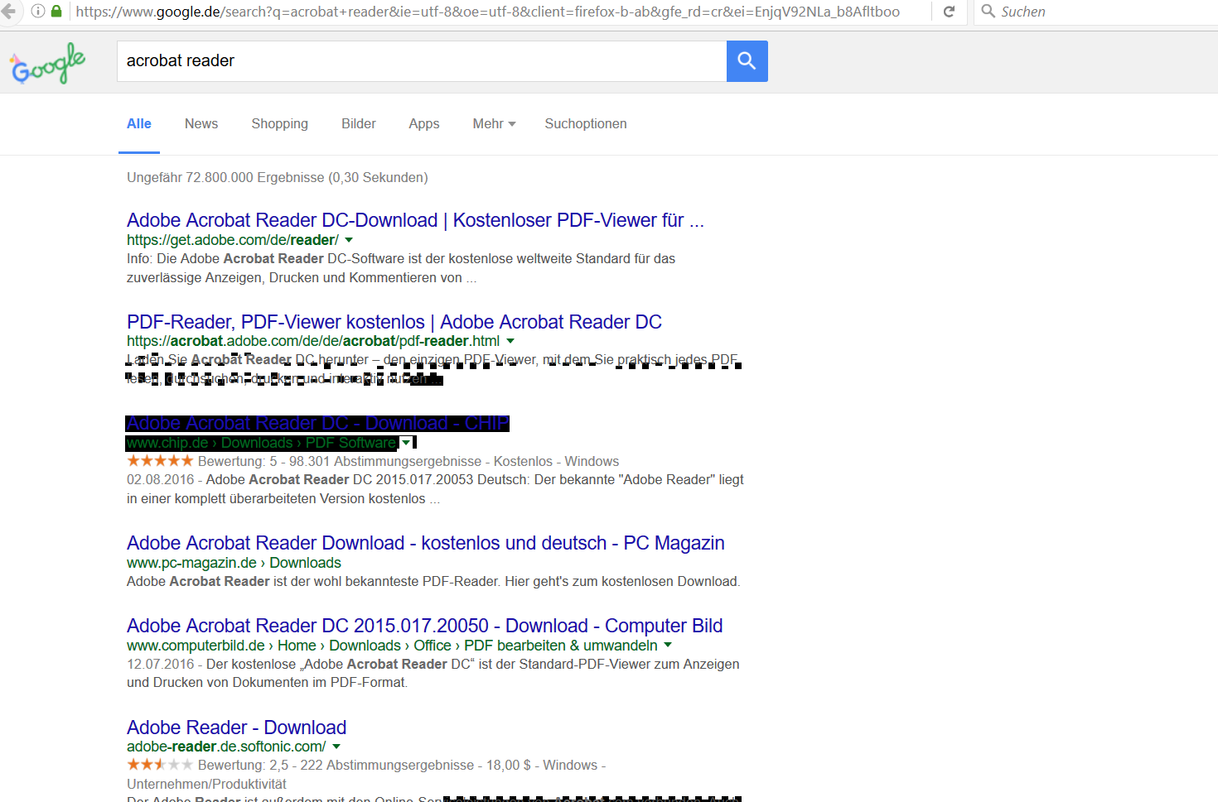Click the https://get.adobe.com/de/reader/ URL text
The height and width of the screenshot is (802, 1218).
(233, 240)
